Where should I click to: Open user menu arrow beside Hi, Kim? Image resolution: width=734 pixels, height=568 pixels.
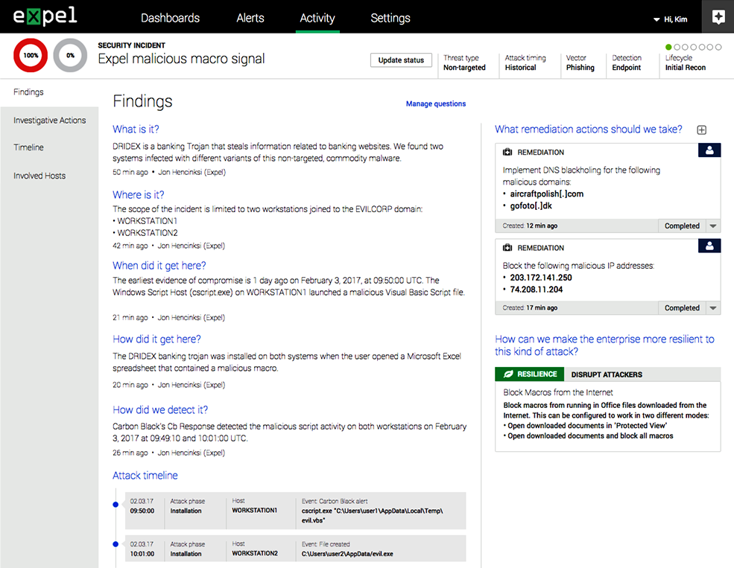[657, 19]
